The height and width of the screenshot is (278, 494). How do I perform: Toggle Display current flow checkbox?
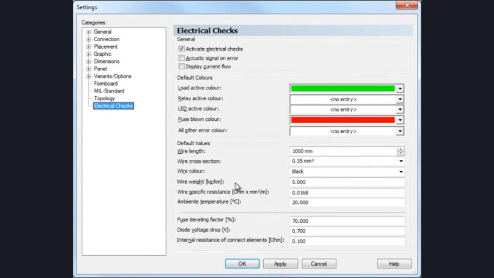[x=181, y=67]
